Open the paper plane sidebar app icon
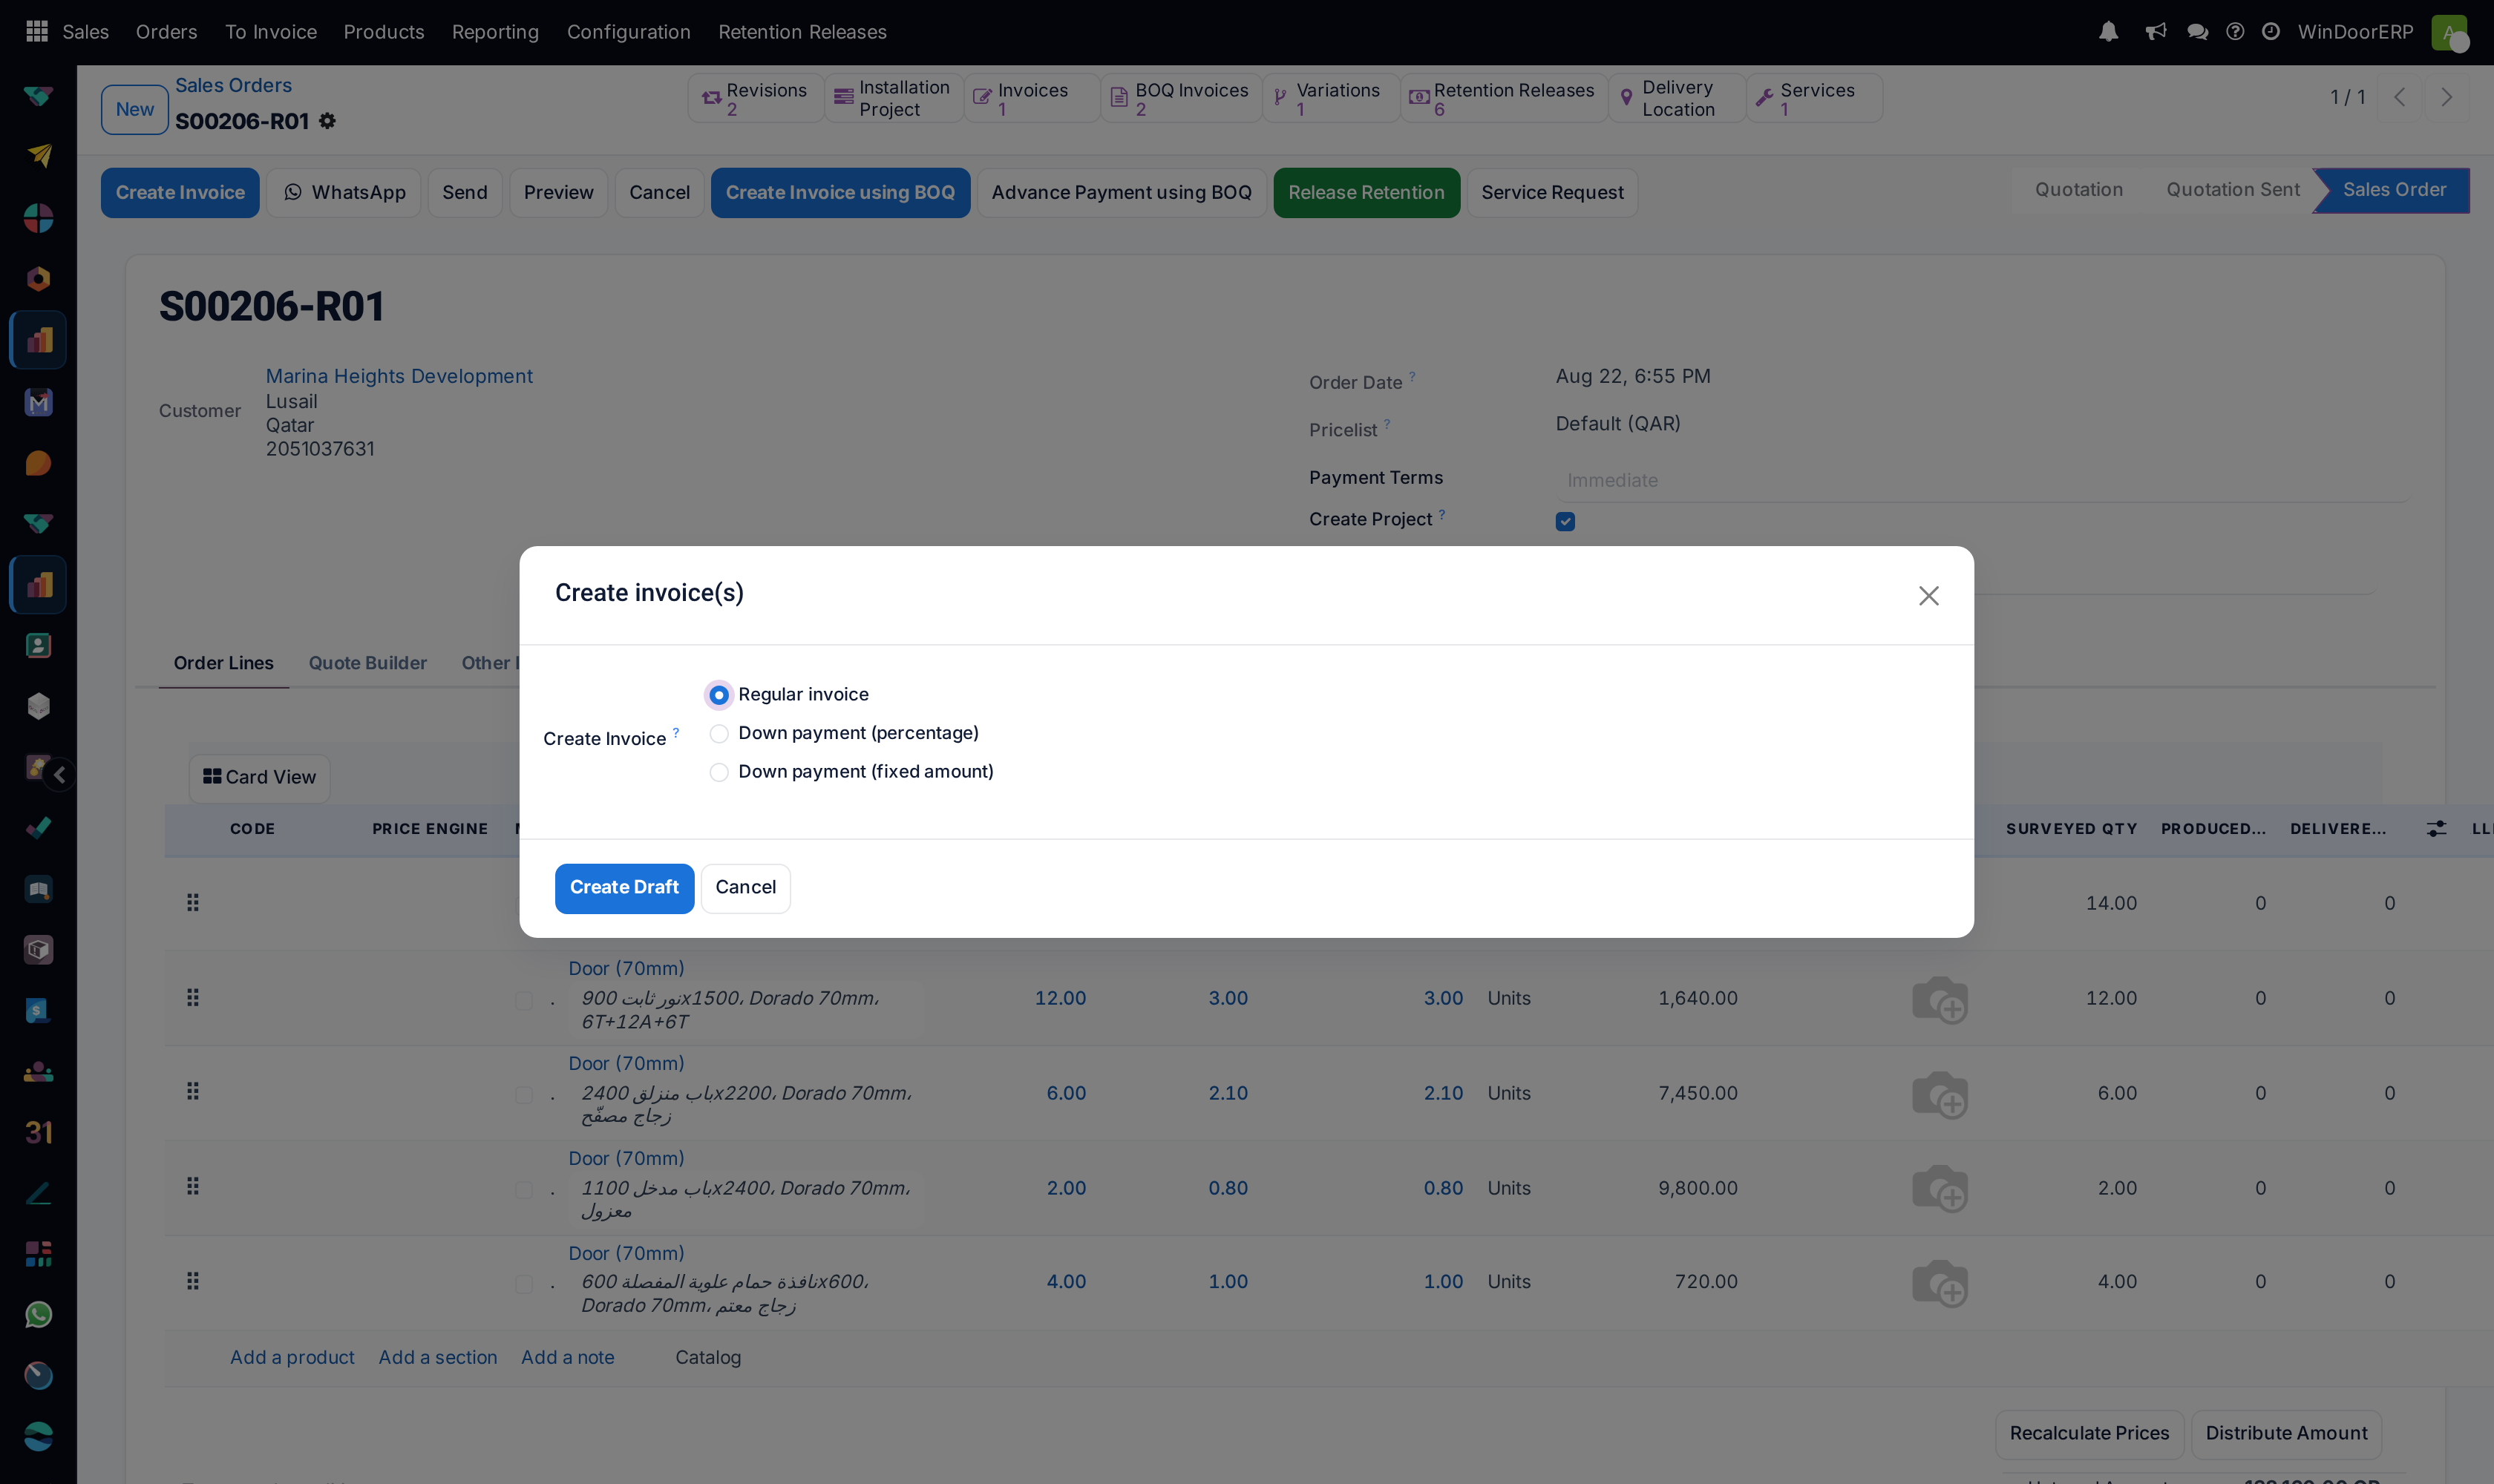 38,156
